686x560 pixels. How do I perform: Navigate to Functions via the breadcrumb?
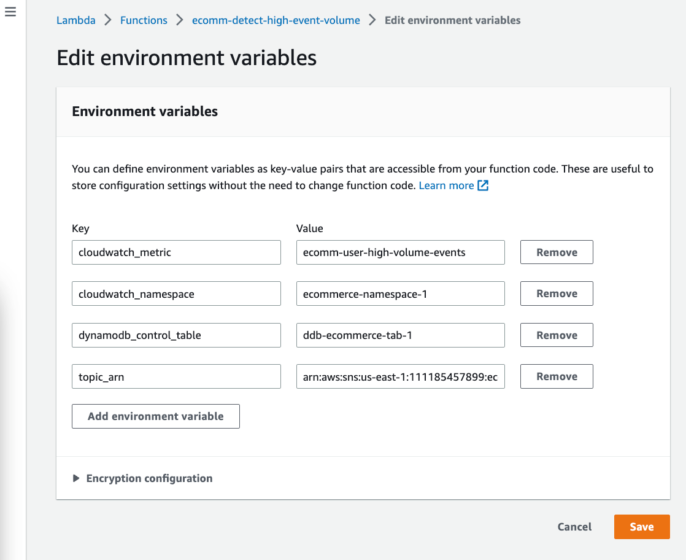(x=143, y=20)
